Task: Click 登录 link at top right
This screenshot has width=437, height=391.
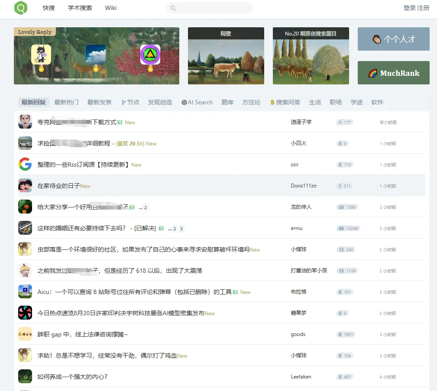Action: pos(409,8)
